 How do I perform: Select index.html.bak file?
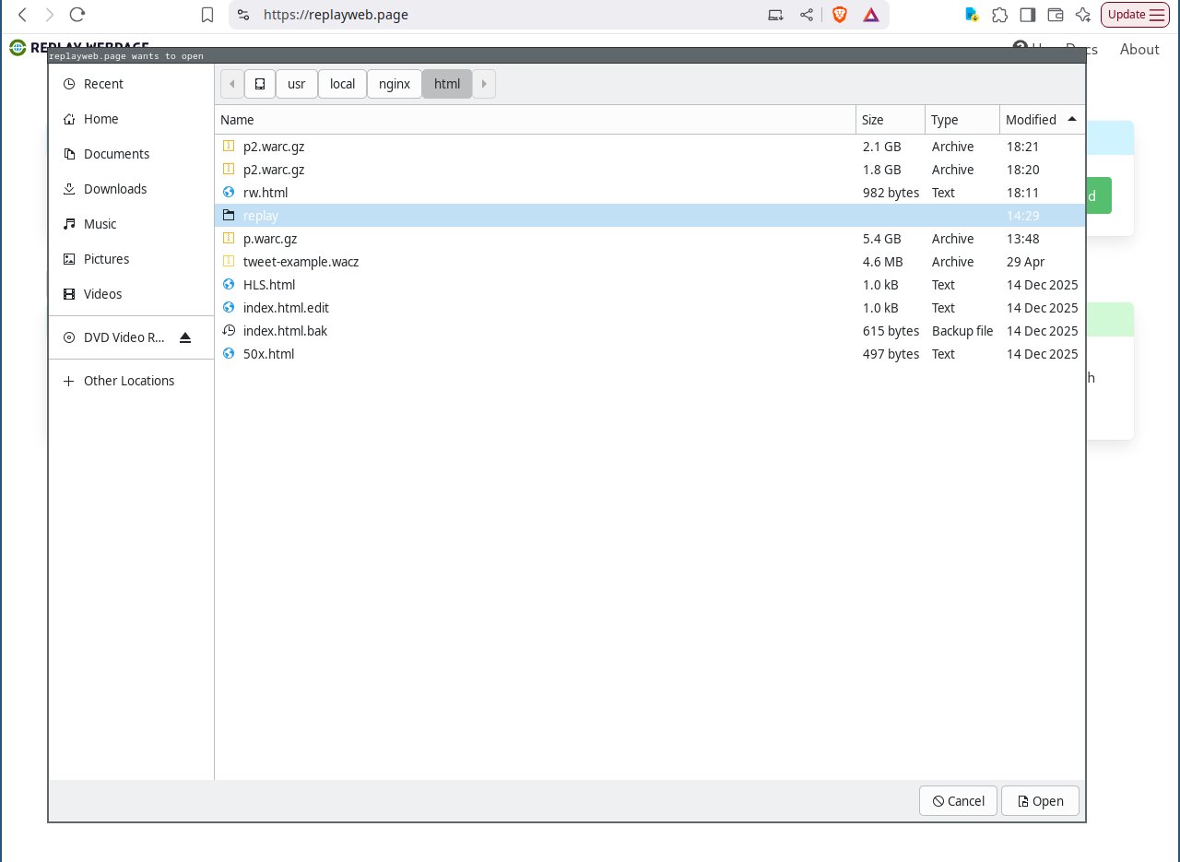[650, 331]
